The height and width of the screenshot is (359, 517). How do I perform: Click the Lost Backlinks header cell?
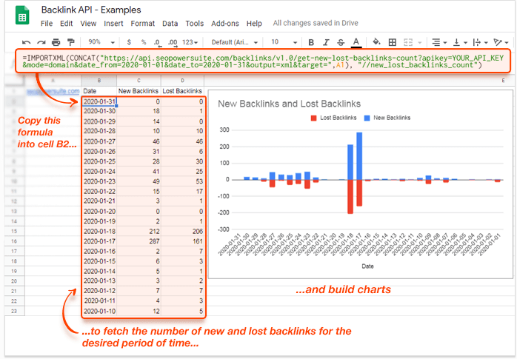(x=183, y=91)
